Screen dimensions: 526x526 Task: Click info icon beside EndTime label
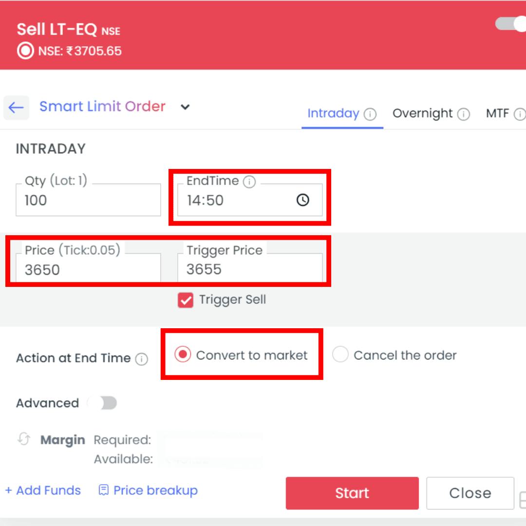[249, 182]
